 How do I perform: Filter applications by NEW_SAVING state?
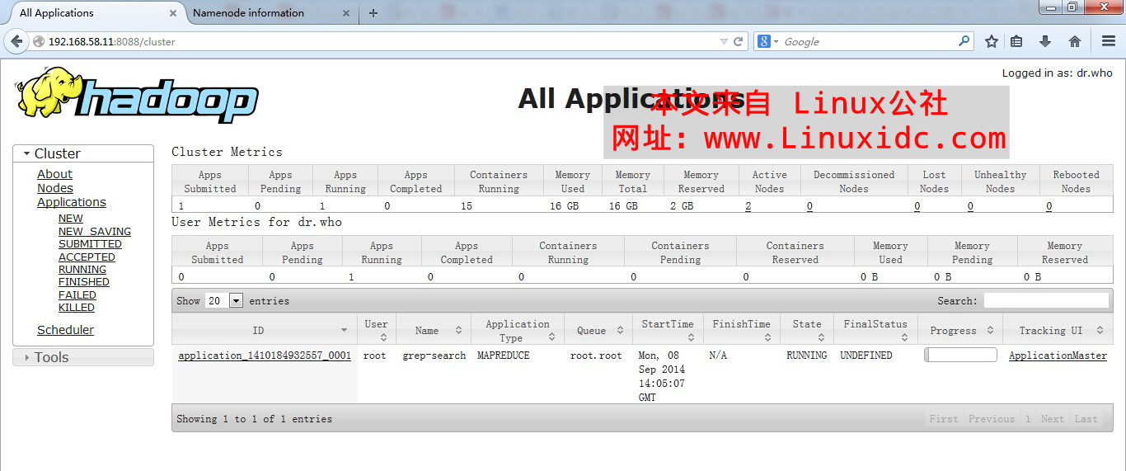(95, 232)
